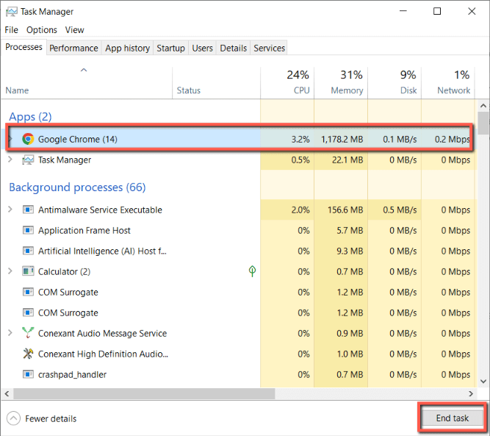Click the horizontal scrollbar right arrow
The width and height of the screenshot is (490, 436).
[x=471, y=394]
